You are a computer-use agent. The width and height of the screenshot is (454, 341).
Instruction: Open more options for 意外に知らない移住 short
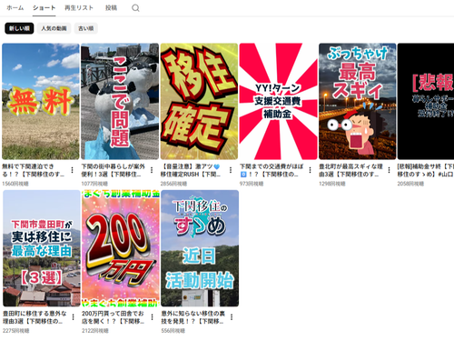tap(232, 317)
